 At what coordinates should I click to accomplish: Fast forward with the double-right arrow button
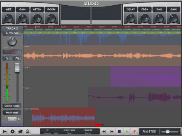[x=112, y=131]
